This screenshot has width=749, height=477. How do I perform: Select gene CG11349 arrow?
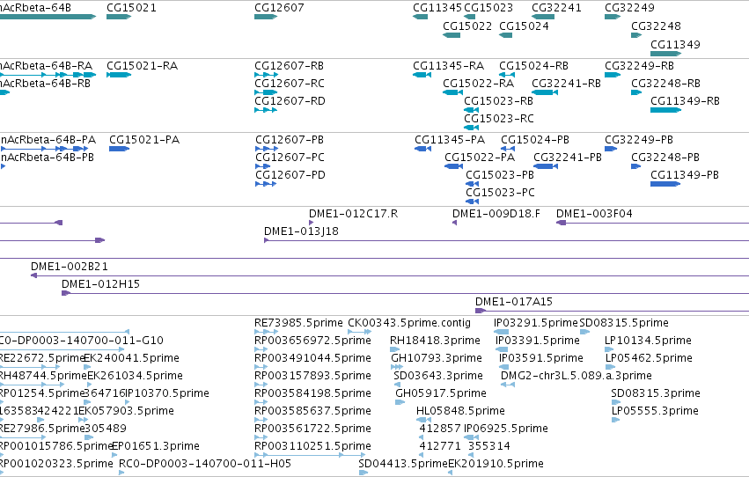point(666,54)
